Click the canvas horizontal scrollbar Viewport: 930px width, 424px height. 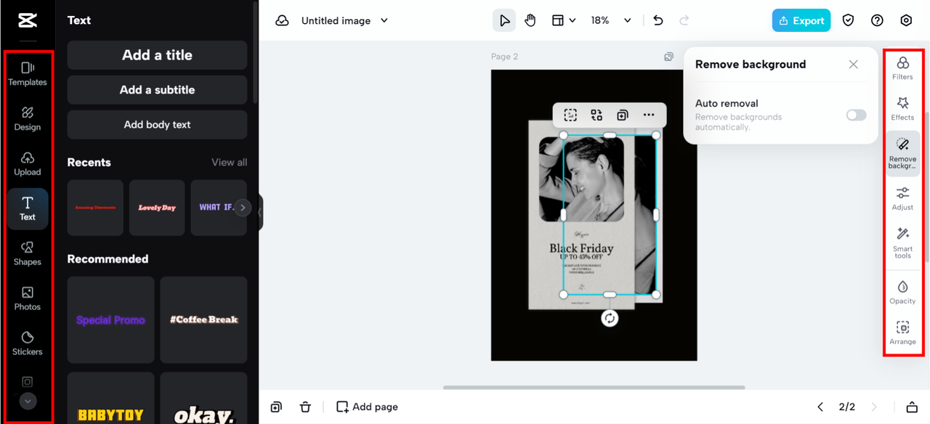594,388
